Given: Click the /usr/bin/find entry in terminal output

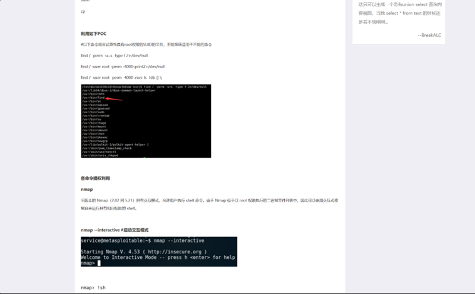Looking at the screenshot, I should (x=93, y=98).
